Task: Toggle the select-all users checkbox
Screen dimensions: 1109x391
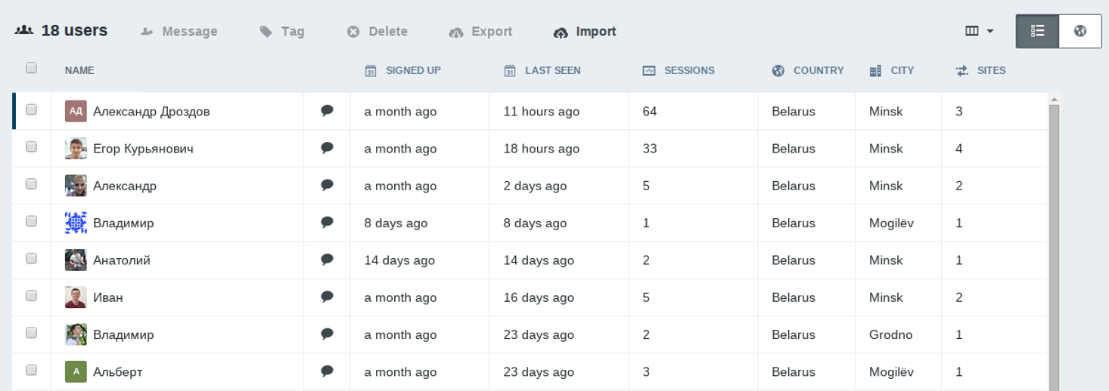Action: [31, 68]
